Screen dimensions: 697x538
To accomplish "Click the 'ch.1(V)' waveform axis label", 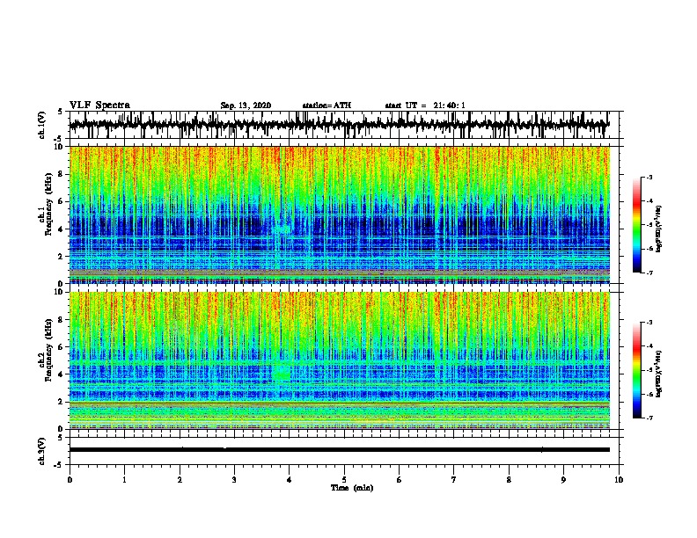I will (x=42, y=125).
